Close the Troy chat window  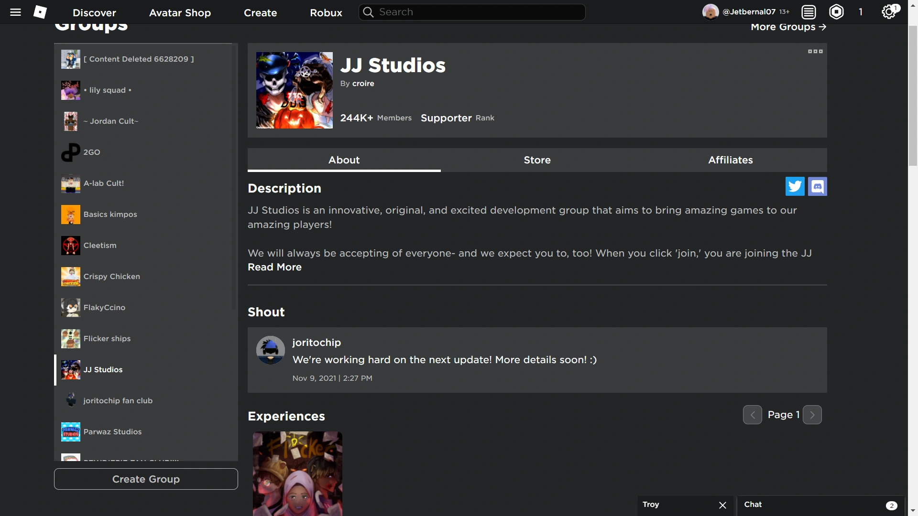coord(722,505)
